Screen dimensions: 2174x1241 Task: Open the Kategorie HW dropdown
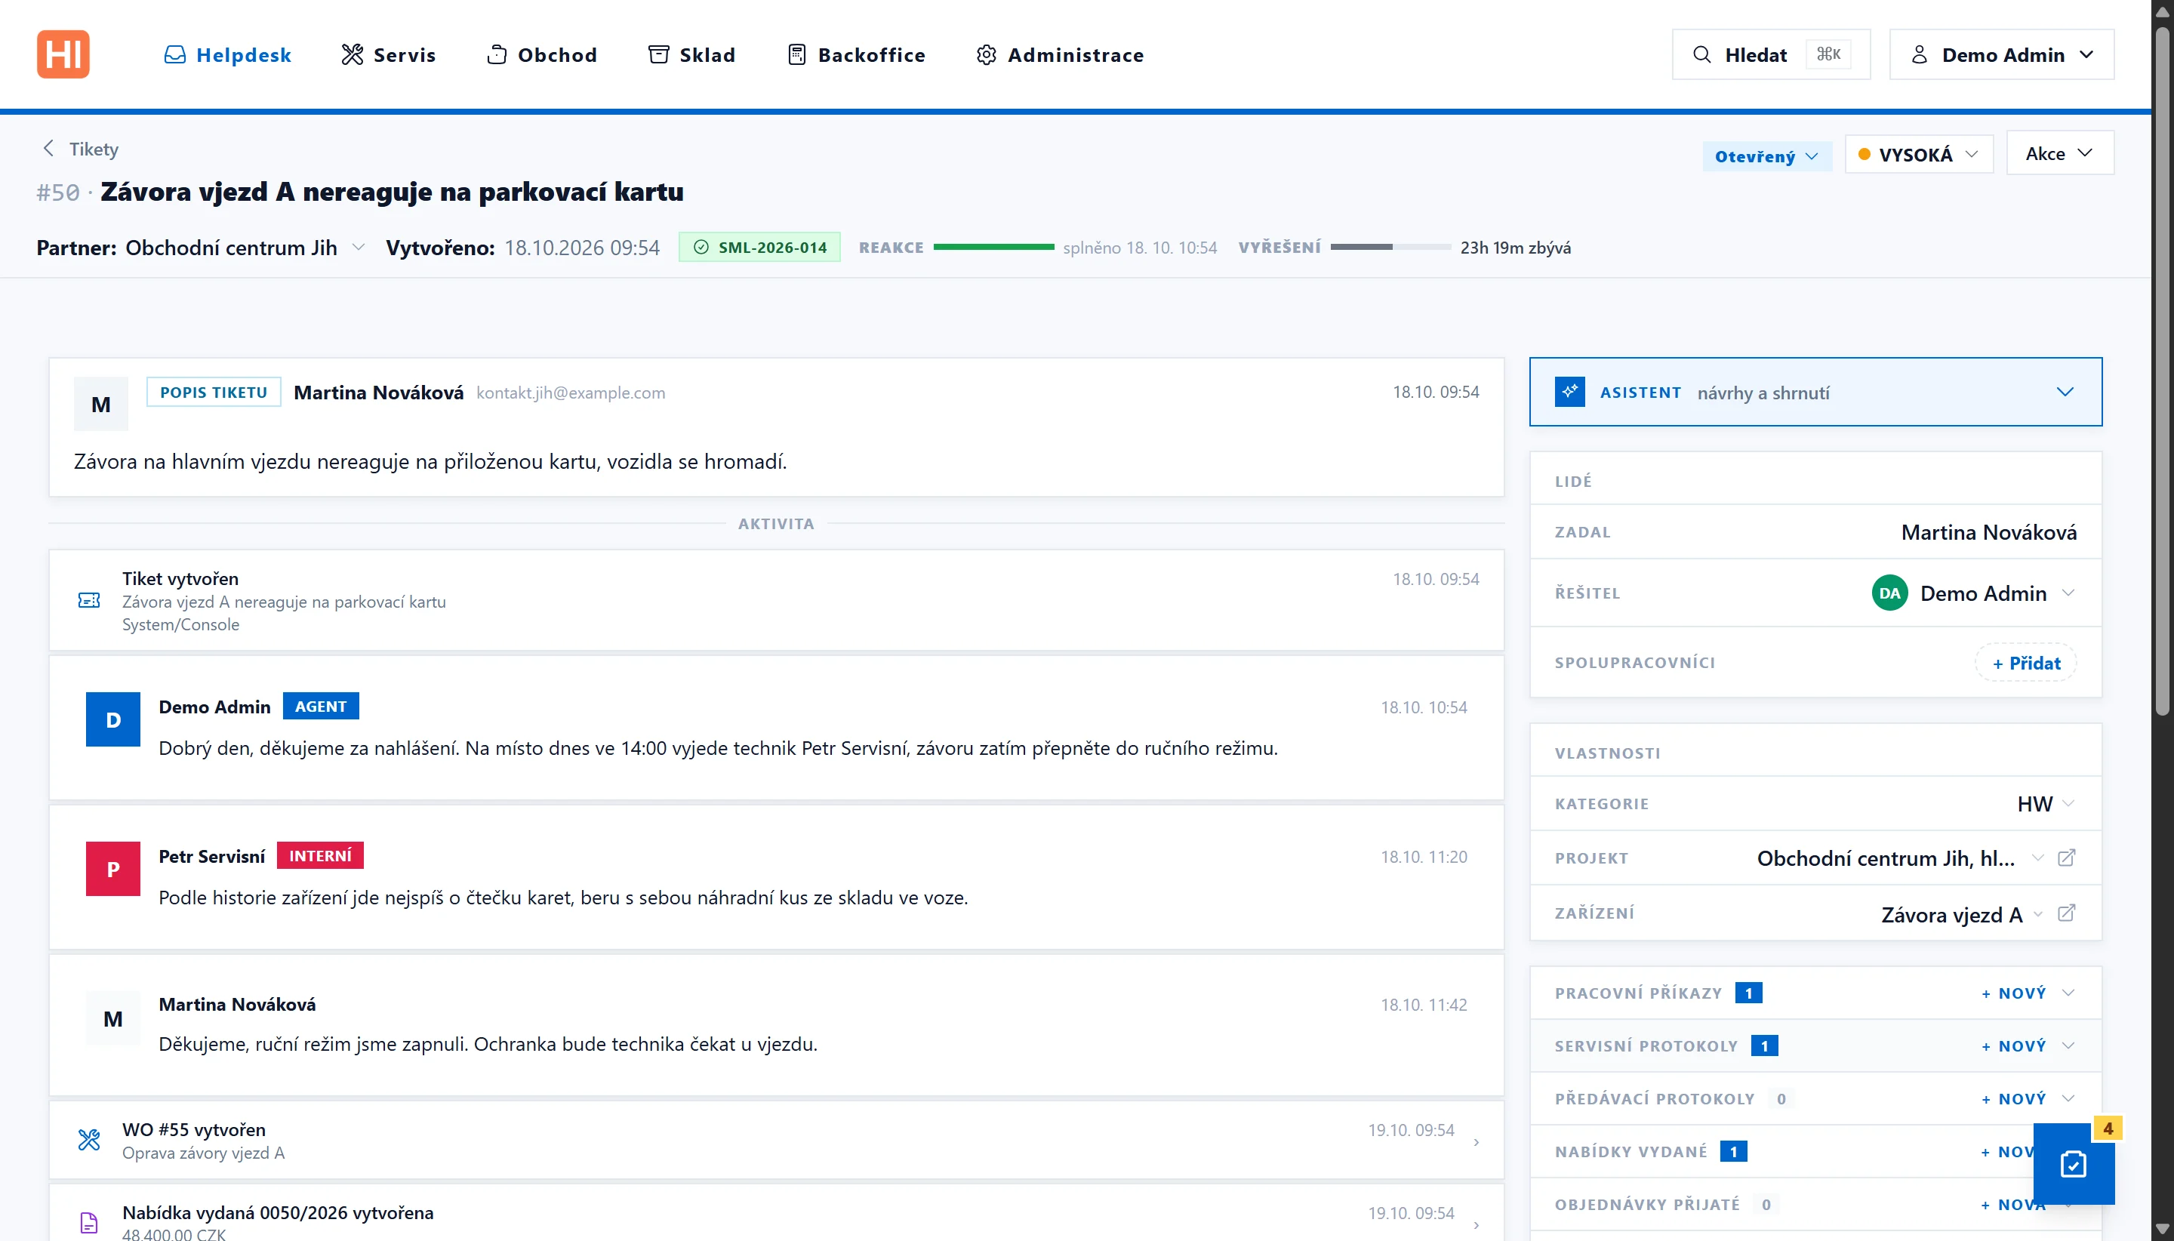pos(2046,804)
